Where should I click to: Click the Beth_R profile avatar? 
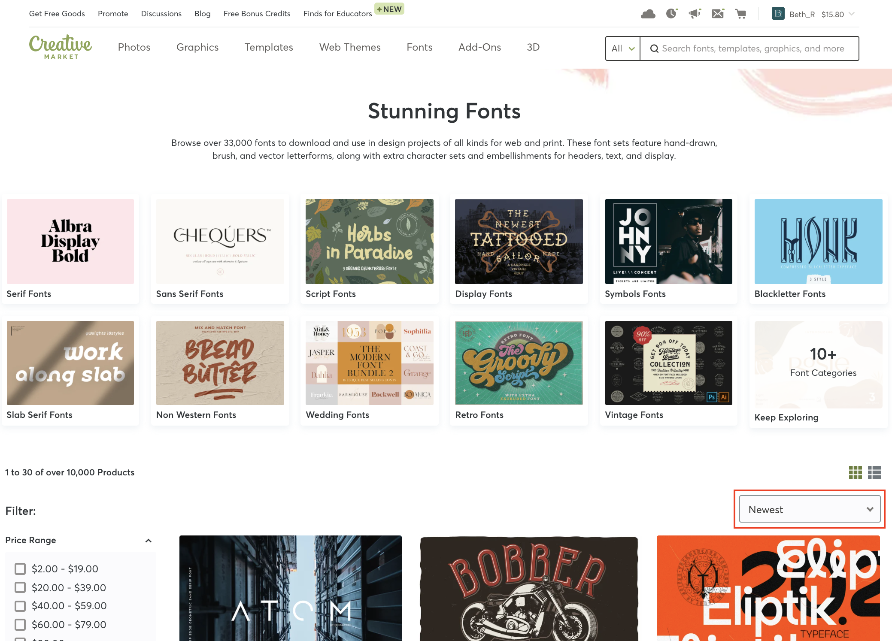[x=778, y=14]
